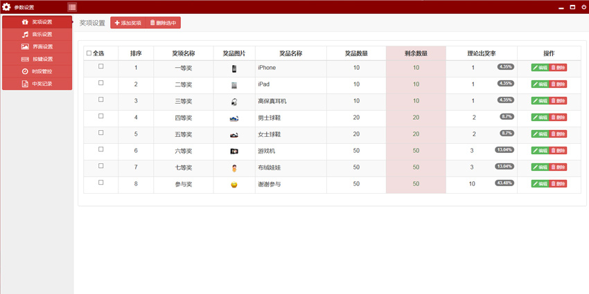Open the 奖项设置 sidebar menu
The width and height of the screenshot is (589, 294).
(x=37, y=21)
